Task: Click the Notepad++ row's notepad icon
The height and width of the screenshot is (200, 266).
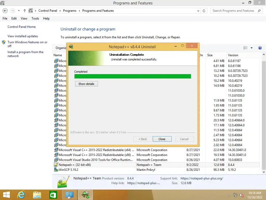Action: [56, 165]
